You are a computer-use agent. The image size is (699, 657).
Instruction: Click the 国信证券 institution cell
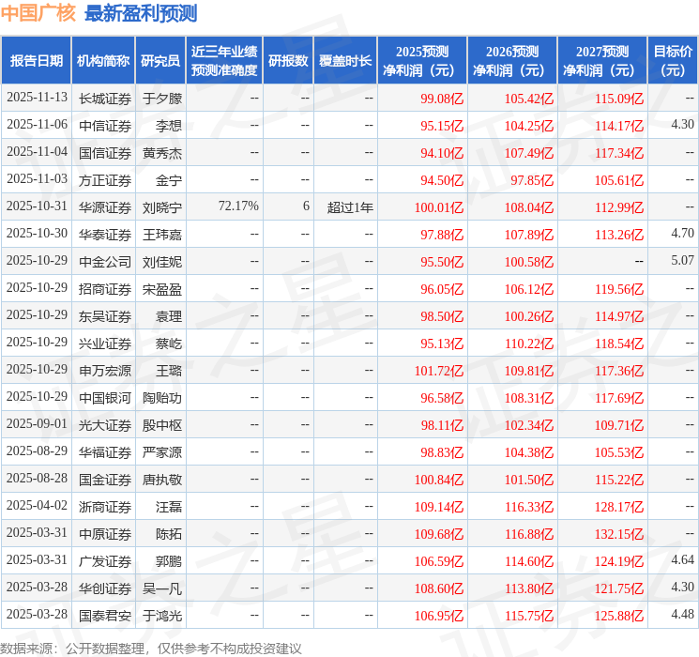pos(105,153)
